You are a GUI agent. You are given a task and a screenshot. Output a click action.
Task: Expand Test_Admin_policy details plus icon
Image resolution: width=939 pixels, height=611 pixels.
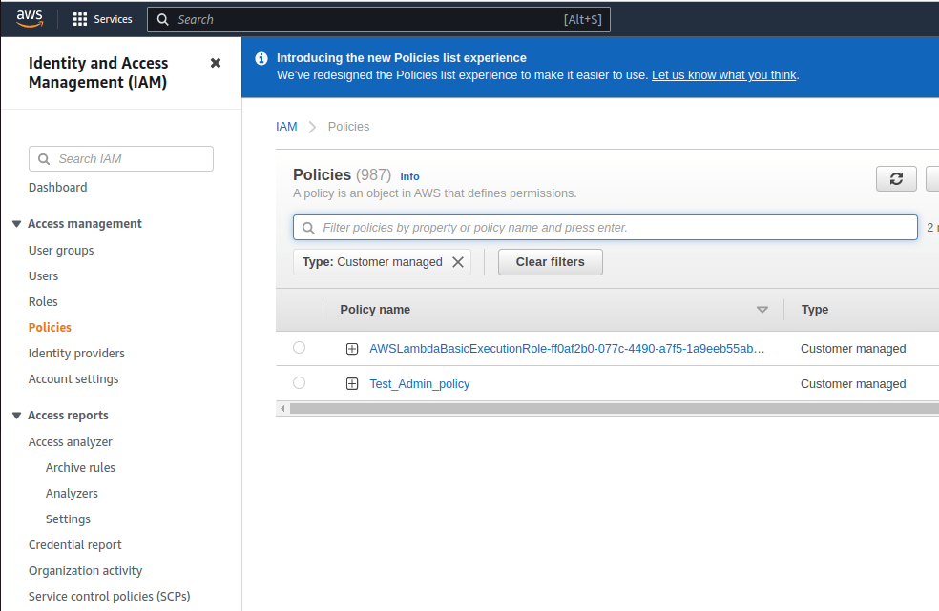tap(352, 384)
